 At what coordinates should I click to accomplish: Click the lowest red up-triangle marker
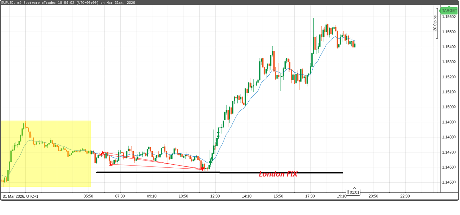tap(111, 164)
